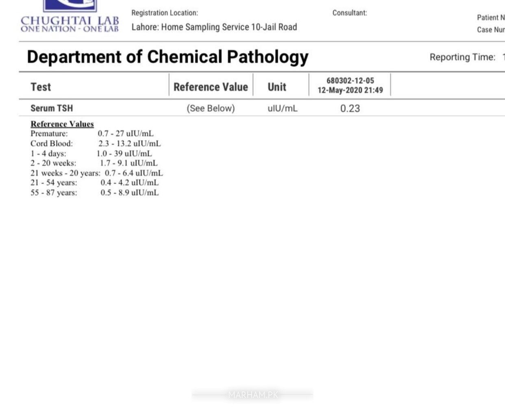This screenshot has width=505, height=415.
Task: Select the '21 weeks - 20 years:' reference row
Action: tap(97, 173)
